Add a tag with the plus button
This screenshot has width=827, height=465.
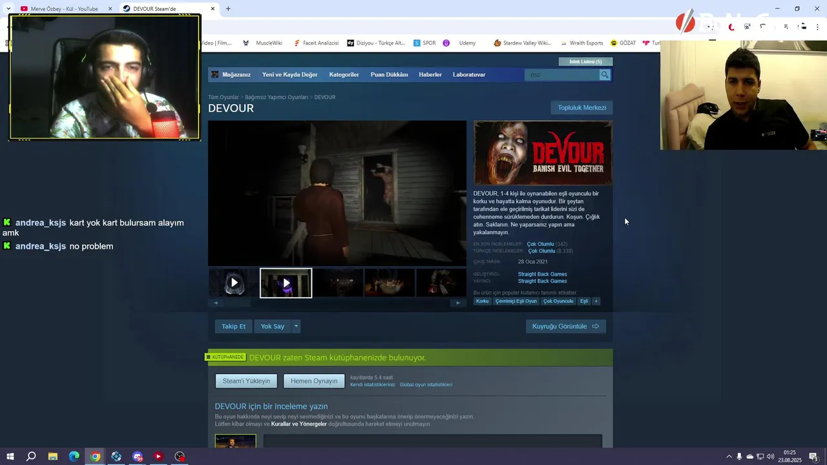[596, 301]
